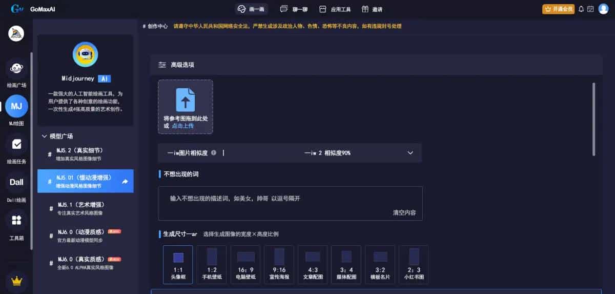Click share arrow on MJ5.01 row
This screenshot has height=294, width=615.
125,181
